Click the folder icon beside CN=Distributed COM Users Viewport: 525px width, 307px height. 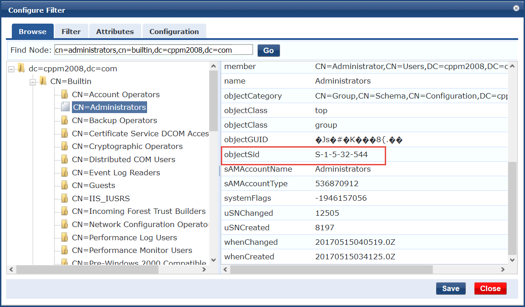coord(65,159)
